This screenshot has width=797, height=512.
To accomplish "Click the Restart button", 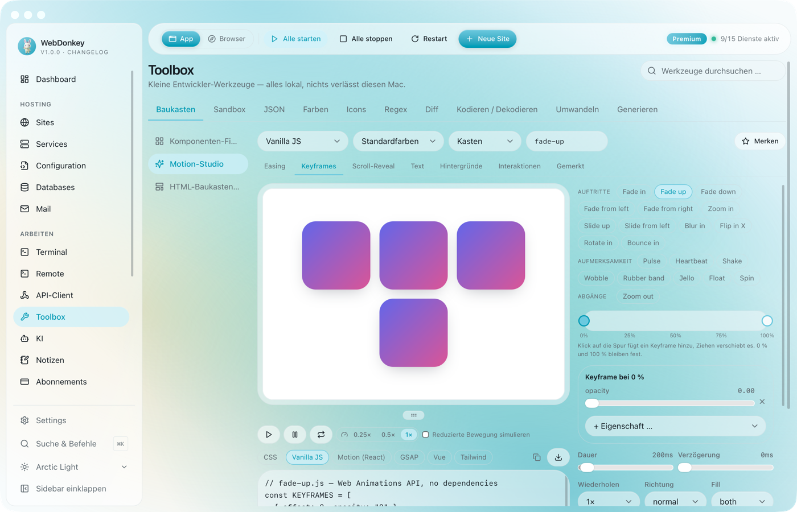I will coord(429,39).
